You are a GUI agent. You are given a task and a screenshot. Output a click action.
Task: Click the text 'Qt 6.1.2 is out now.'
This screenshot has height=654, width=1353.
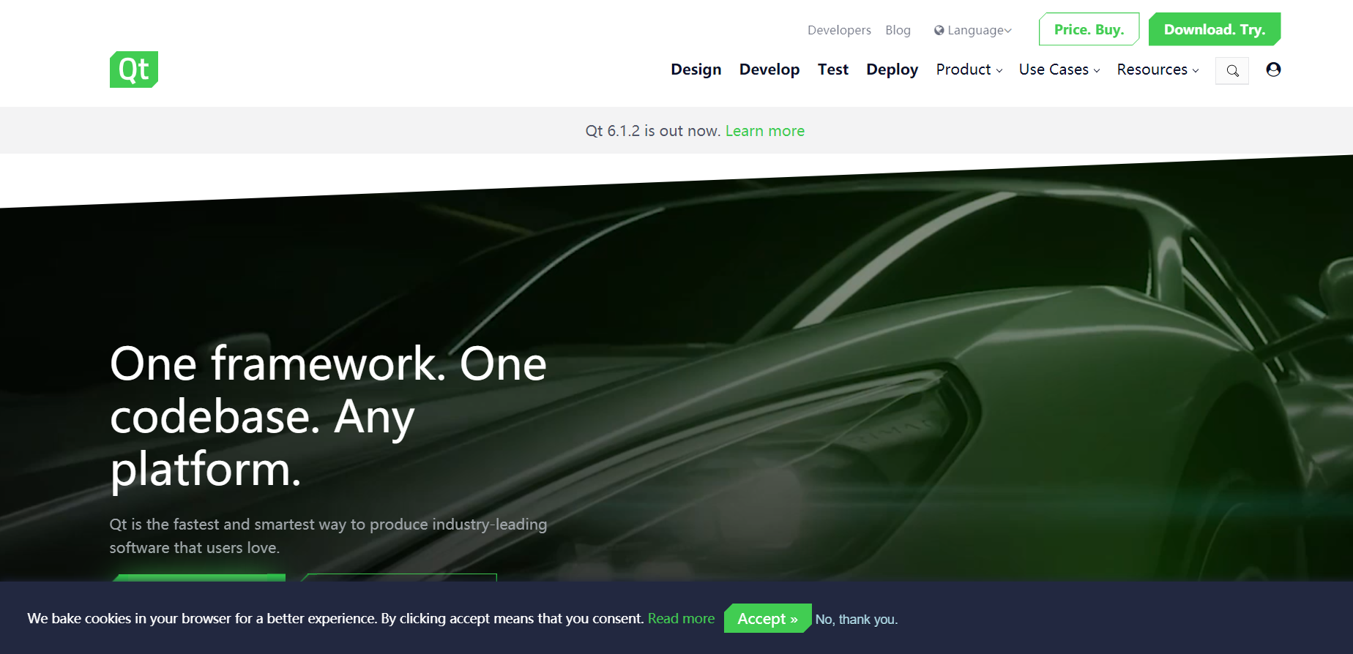click(653, 131)
